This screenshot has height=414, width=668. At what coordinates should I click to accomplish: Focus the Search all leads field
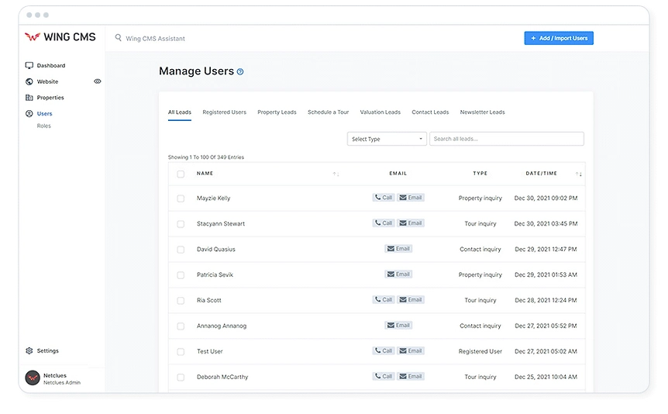[506, 139]
